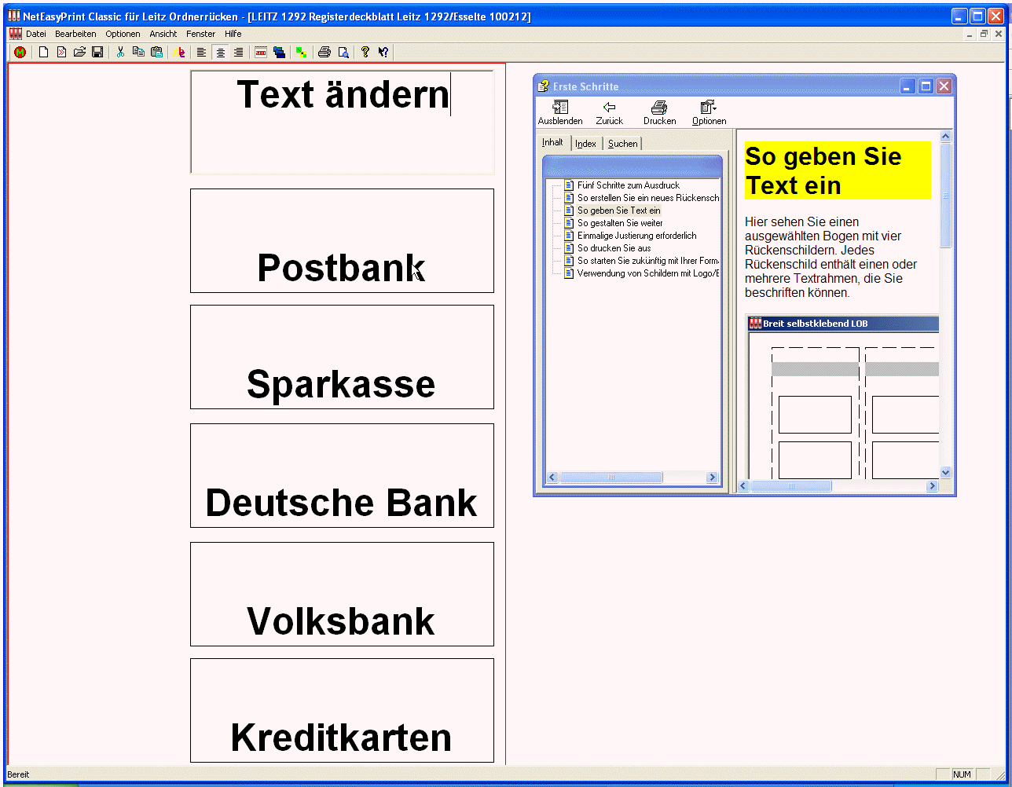Save the document with the floppy icon

pos(97,52)
